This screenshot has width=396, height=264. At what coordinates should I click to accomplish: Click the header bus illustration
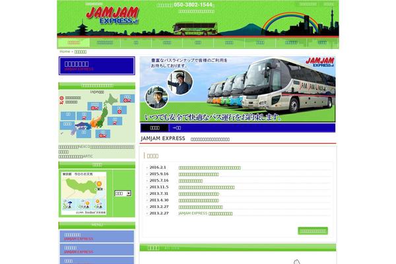pos(195,29)
